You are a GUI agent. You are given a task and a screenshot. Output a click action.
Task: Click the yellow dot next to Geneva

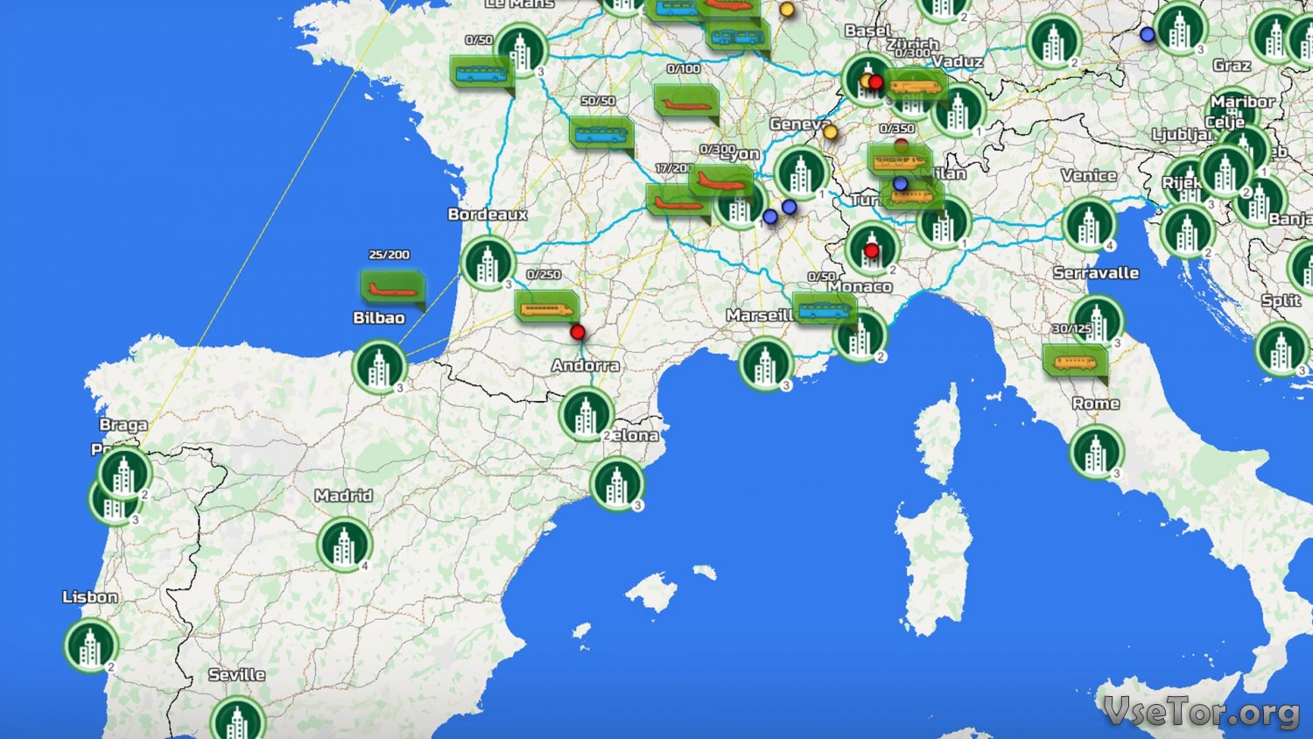coord(830,132)
